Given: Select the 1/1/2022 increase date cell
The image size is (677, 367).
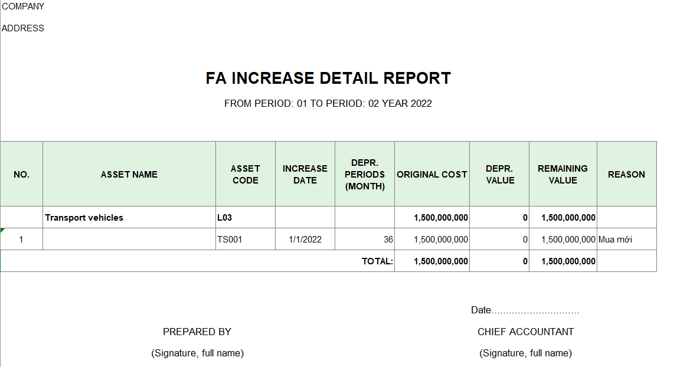Looking at the screenshot, I should click(305, 240).
